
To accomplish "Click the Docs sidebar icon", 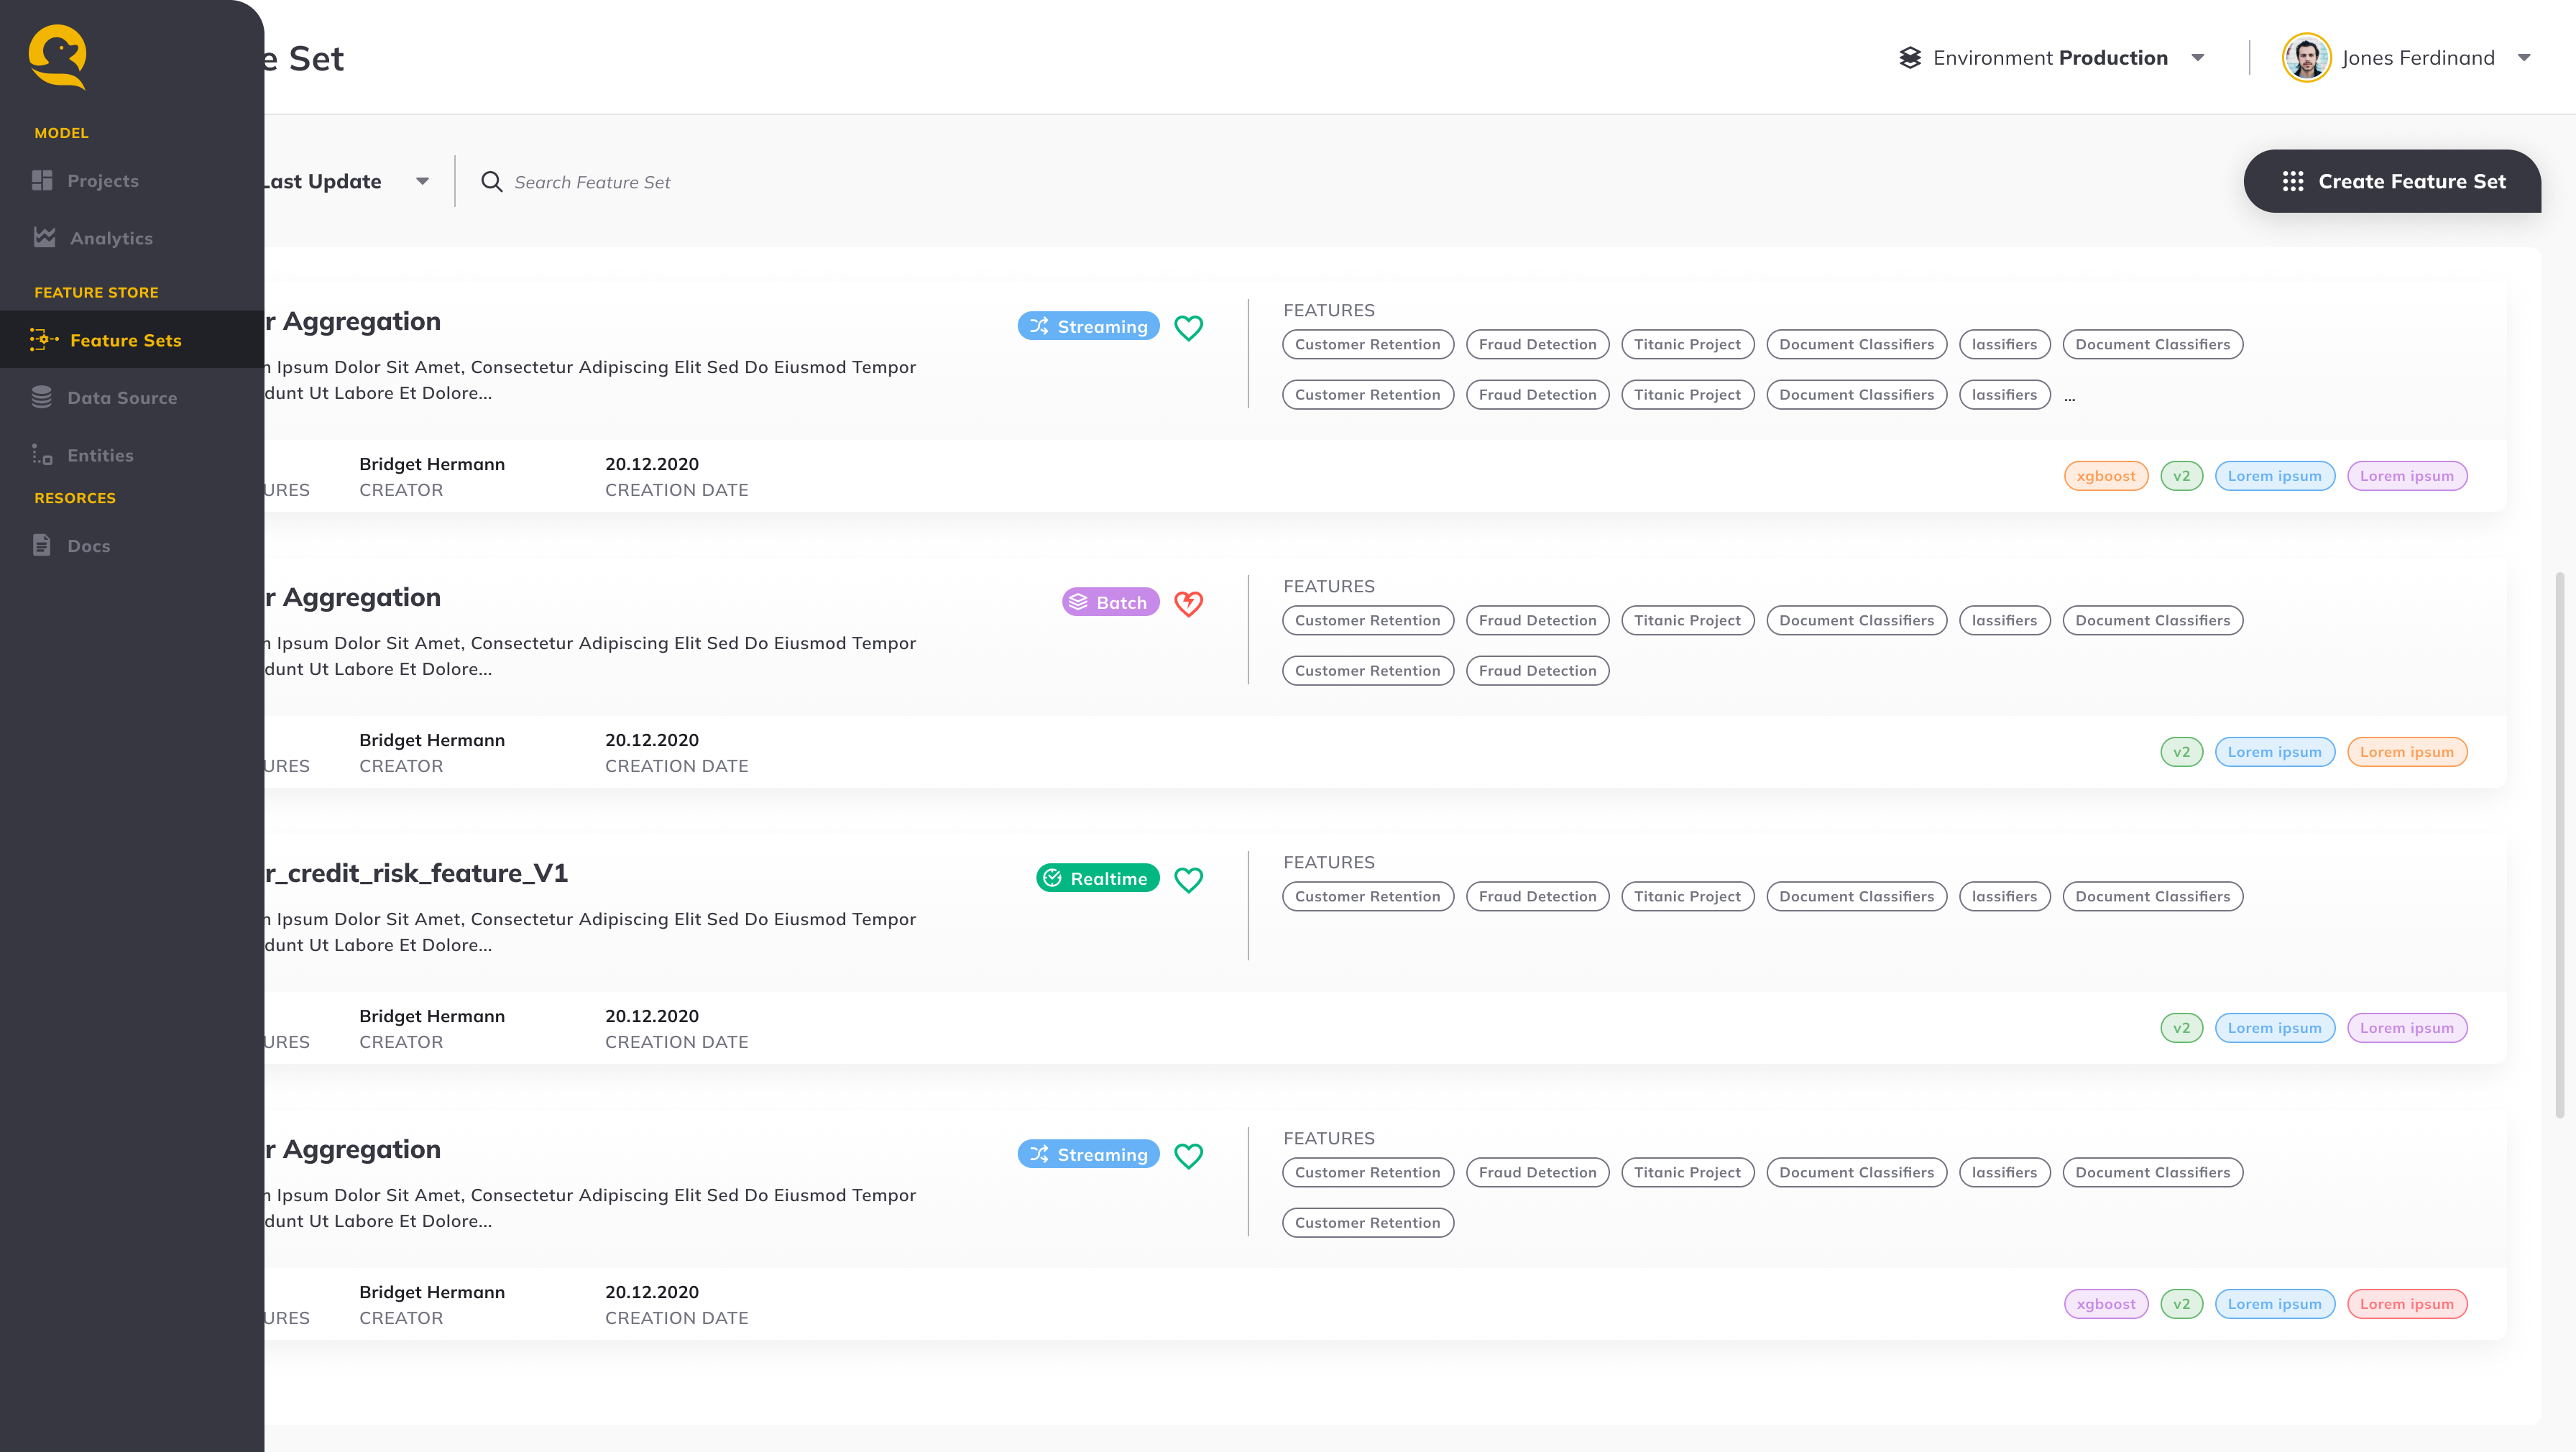I will coord(41,545).
